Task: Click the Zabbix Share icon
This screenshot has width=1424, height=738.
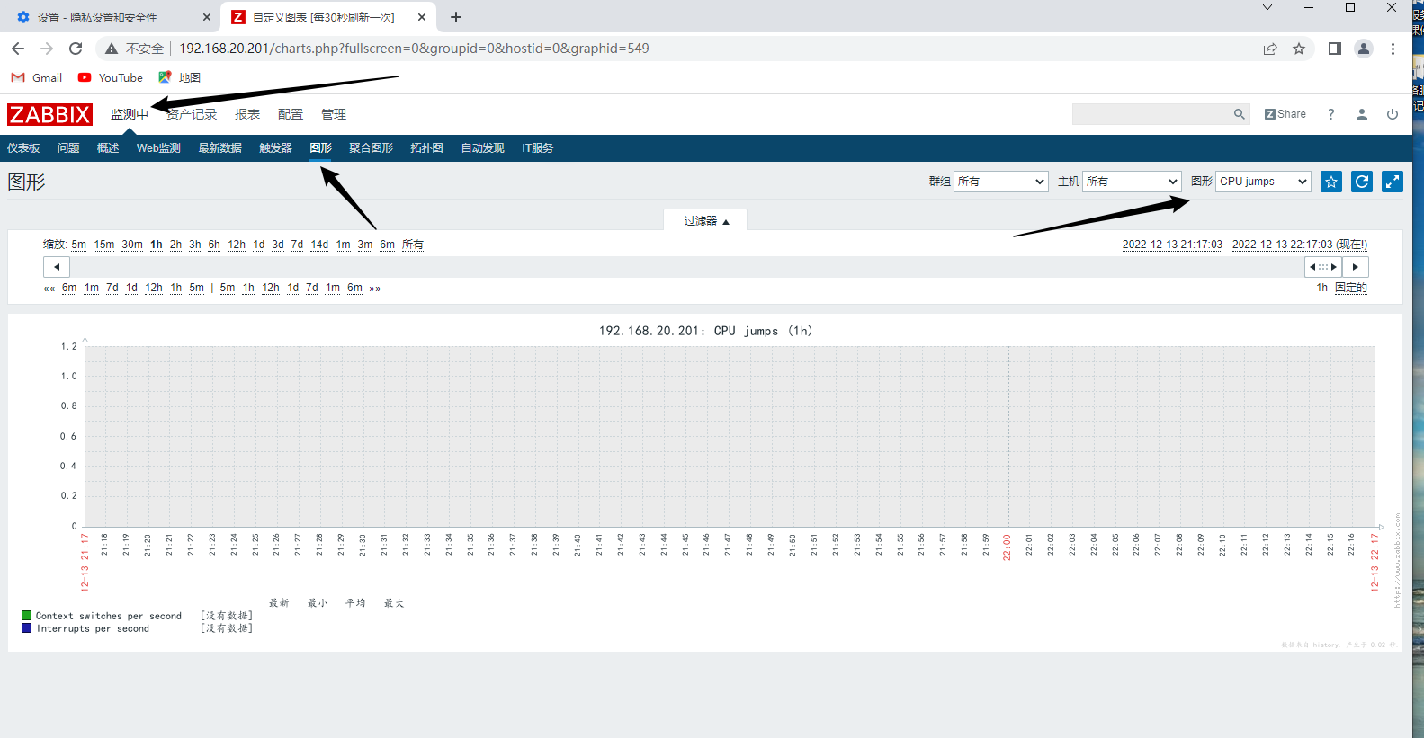Action: 1285,114
